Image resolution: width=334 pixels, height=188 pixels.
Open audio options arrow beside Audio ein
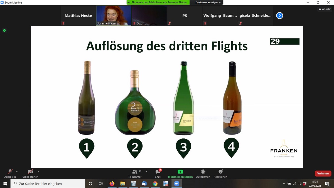tap(17, 172)
